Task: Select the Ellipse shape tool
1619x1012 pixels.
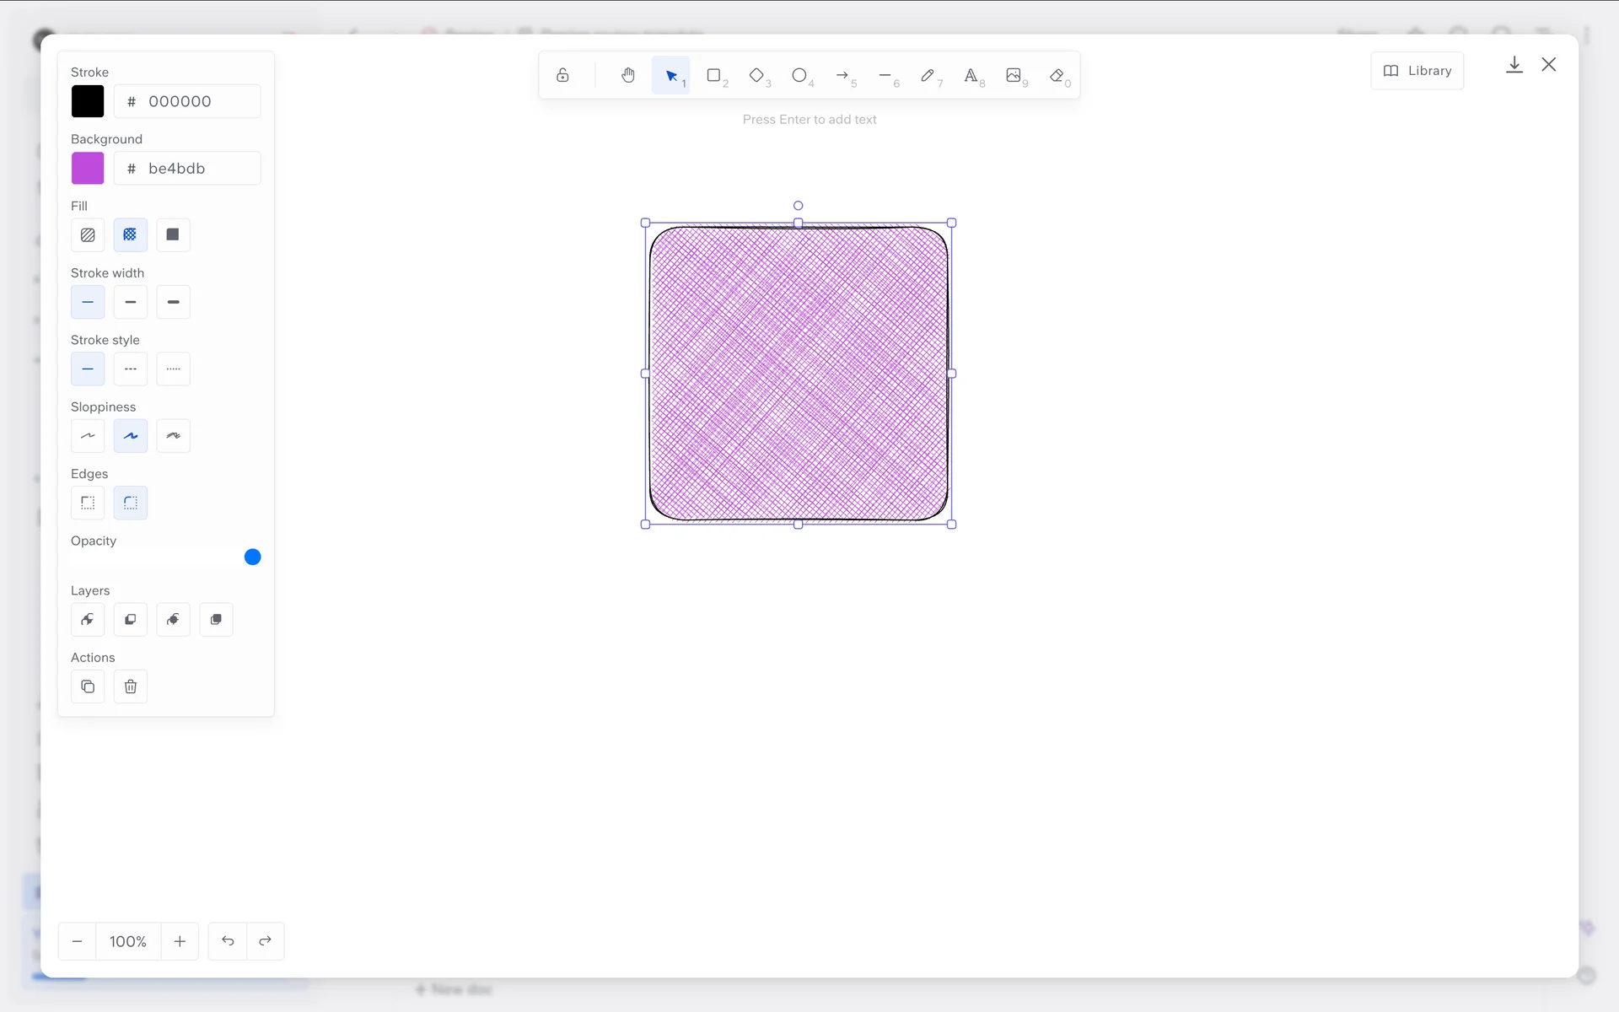Action: 799,76
